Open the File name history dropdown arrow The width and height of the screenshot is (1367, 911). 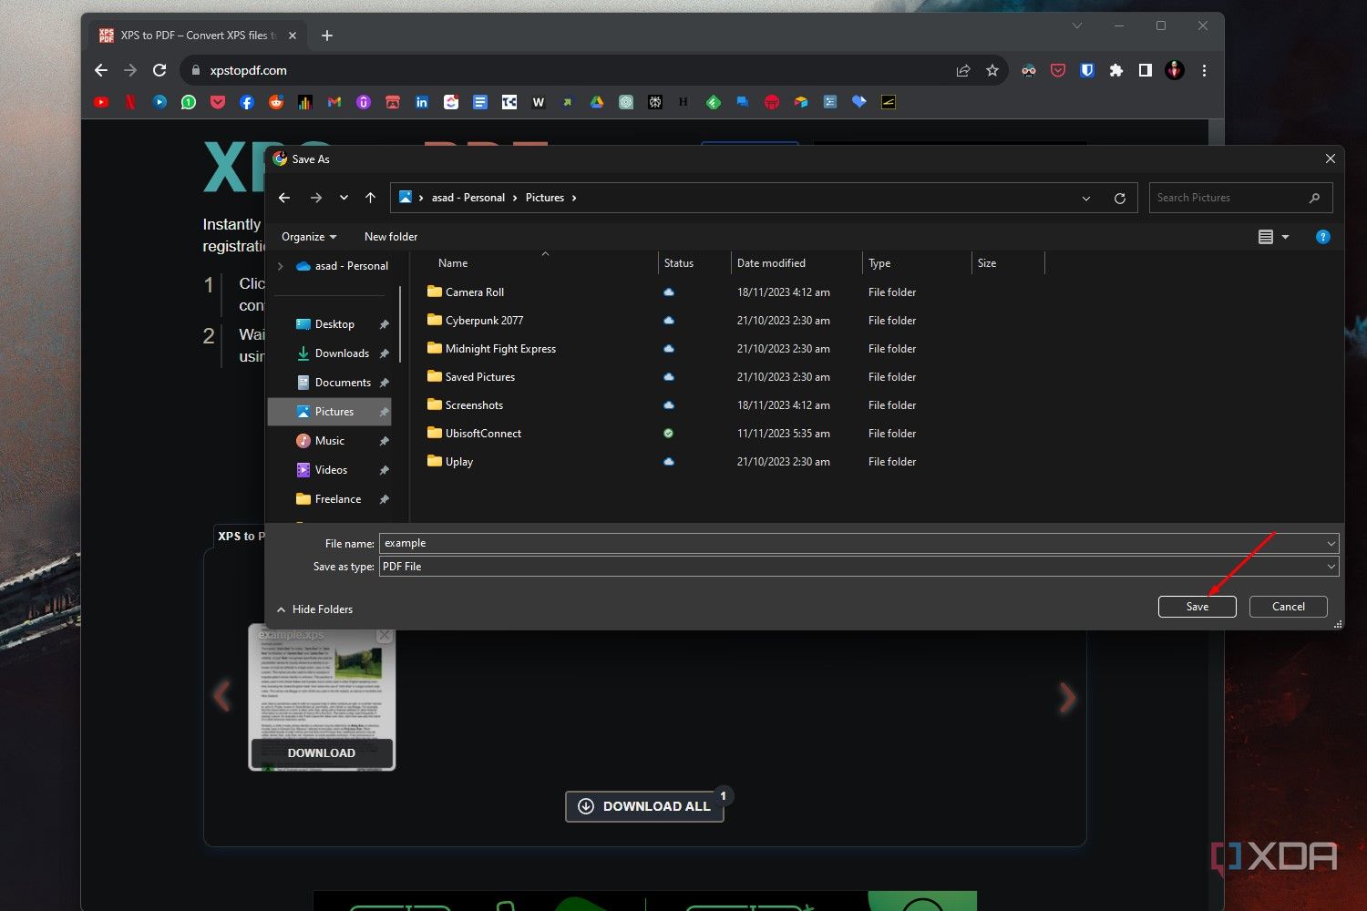(x=1331, y=544)
